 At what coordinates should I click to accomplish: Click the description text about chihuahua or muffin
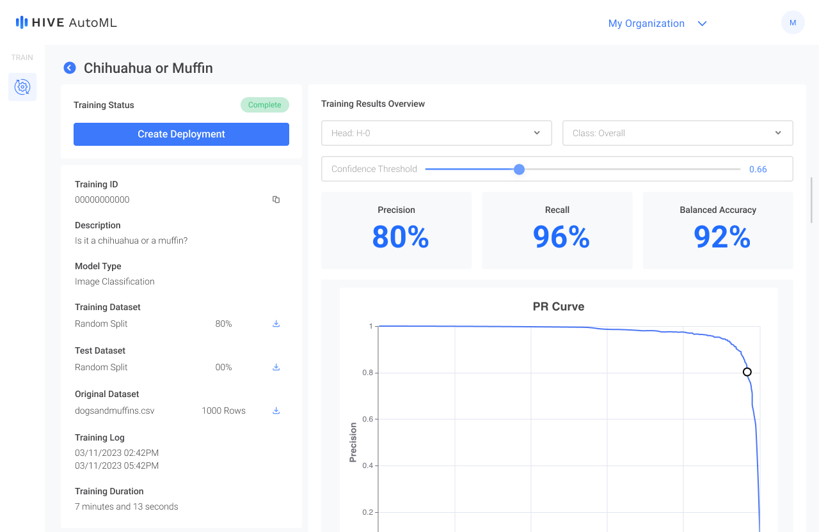(x=131, y=240)
